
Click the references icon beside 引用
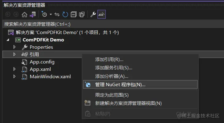[25, 54]
